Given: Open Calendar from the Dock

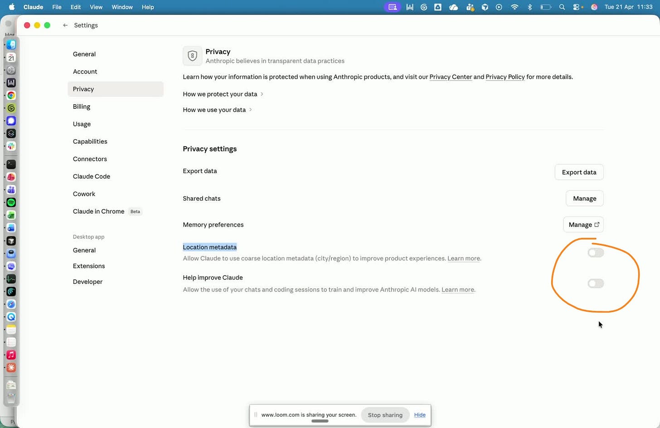Looking at the screenshot, I should pyautogui.click(x=11, y=57).
